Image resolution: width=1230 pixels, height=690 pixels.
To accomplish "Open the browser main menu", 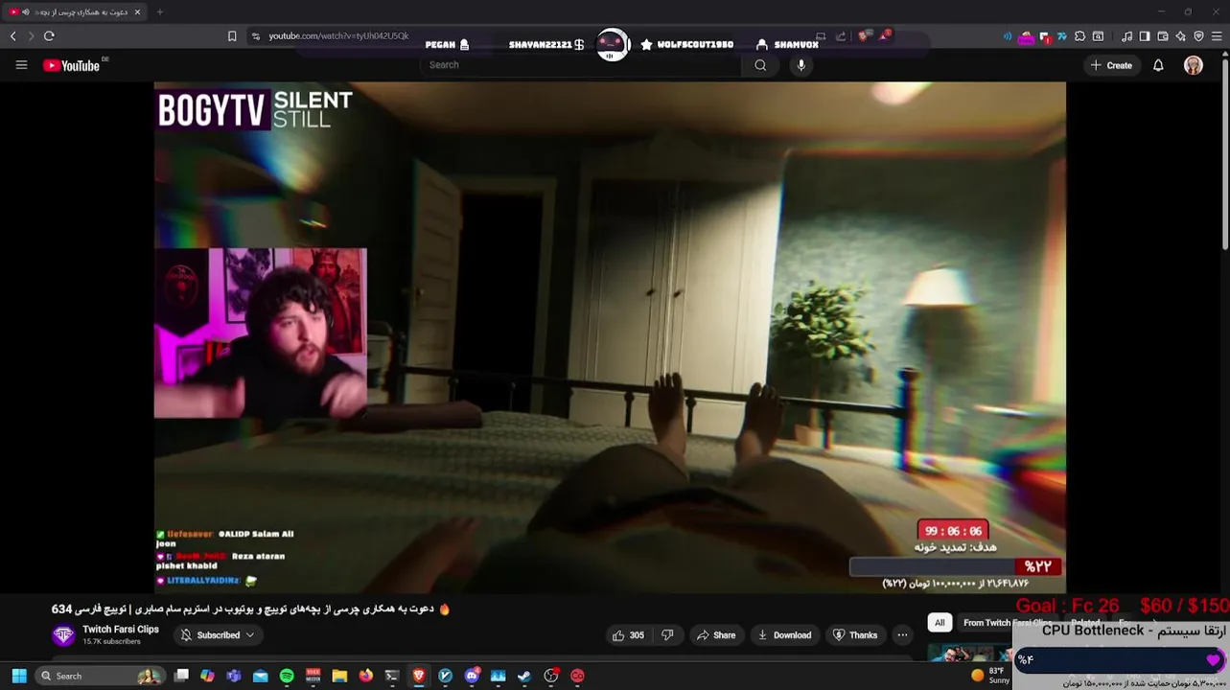I will pos(1217,36).
